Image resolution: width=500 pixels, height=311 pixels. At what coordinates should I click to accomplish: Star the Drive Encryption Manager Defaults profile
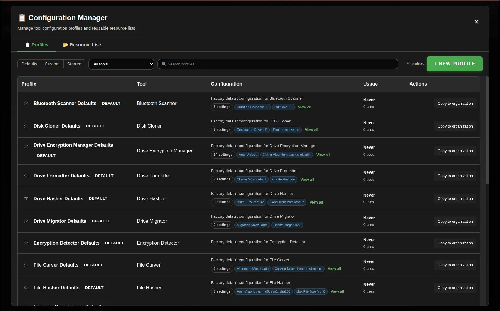pos(26,146)
